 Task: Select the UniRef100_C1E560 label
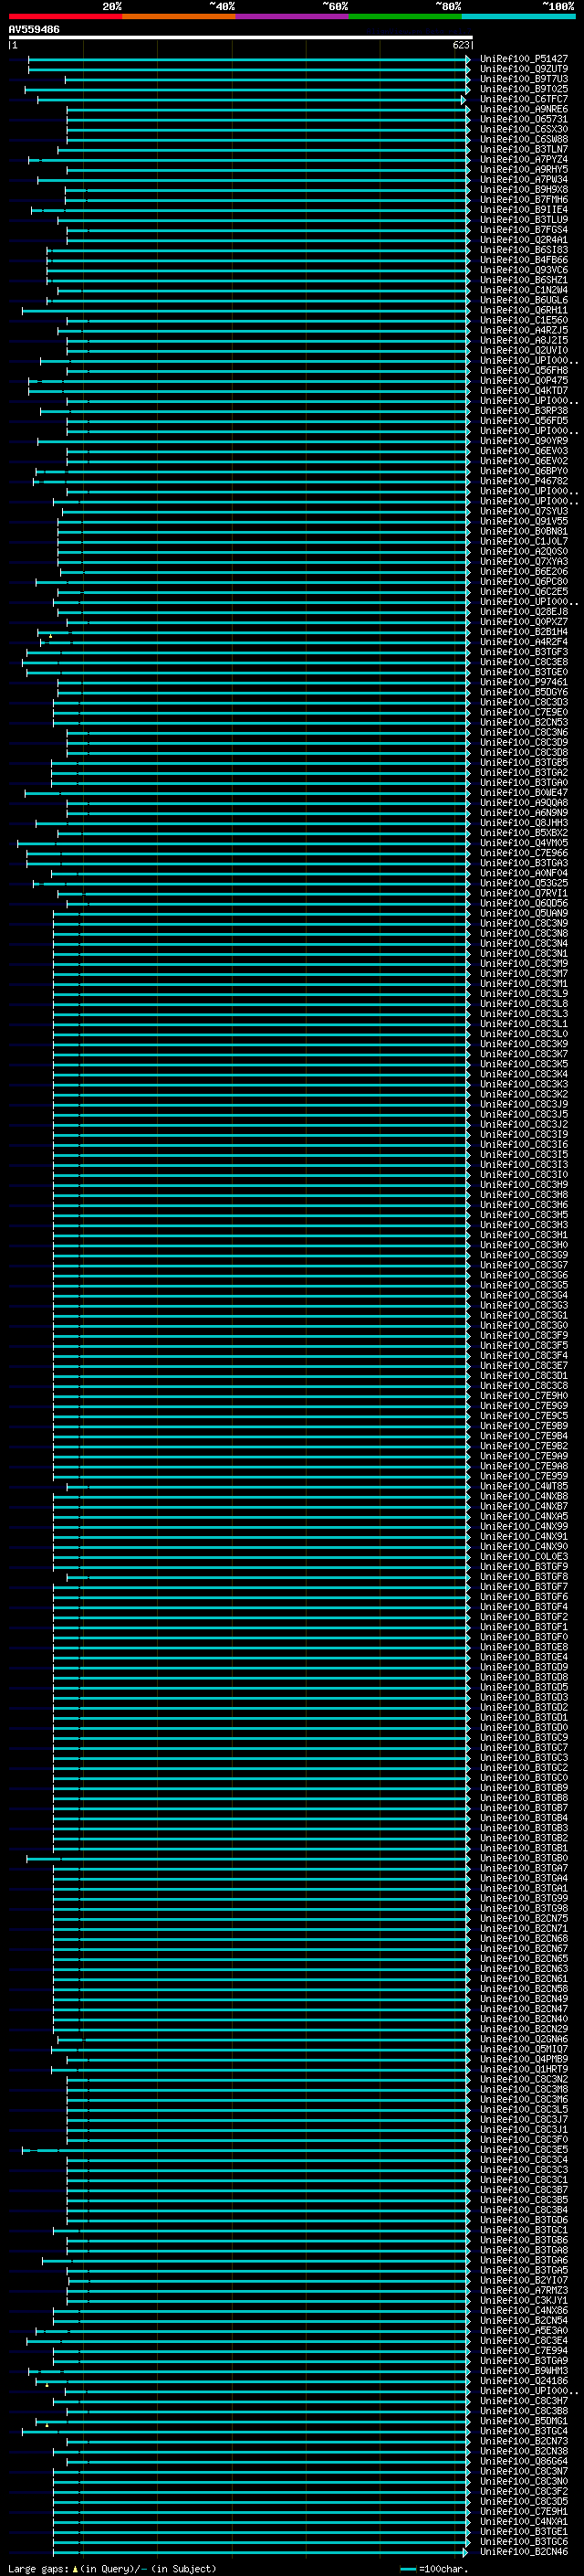[x=523, y=320]
